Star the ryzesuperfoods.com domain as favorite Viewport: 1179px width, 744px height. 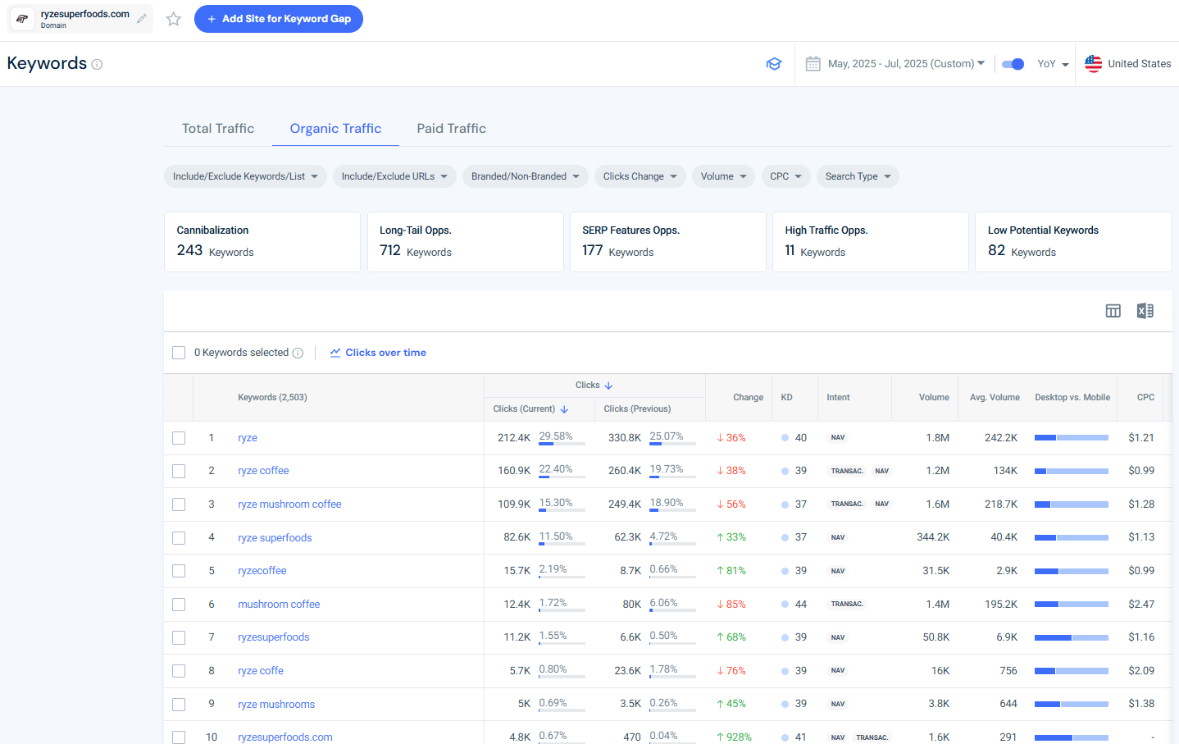pos(173,18)
